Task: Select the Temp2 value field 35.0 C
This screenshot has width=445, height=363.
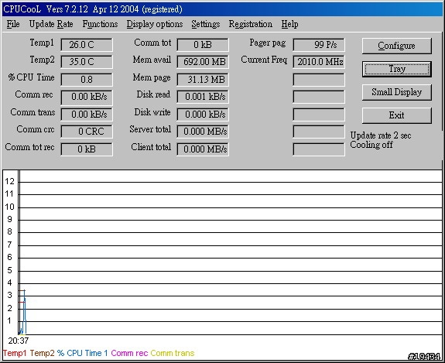Action: [87, 62]
